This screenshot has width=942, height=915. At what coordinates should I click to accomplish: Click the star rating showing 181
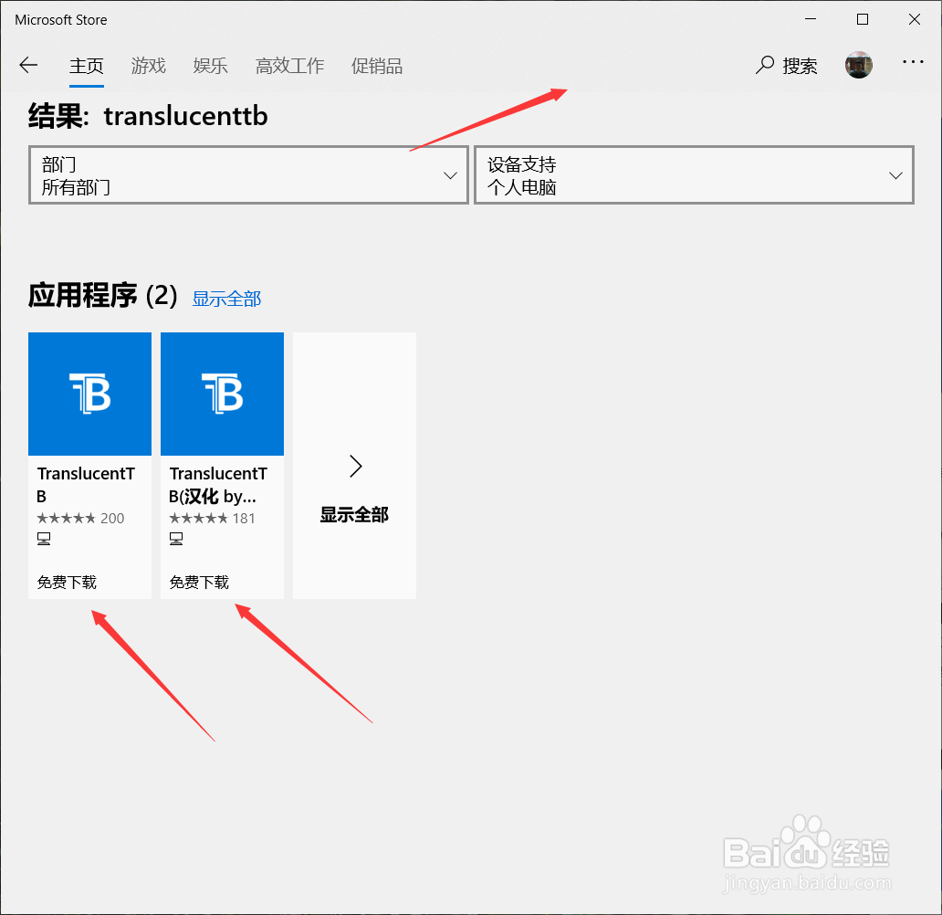click(x=212, y=518)
